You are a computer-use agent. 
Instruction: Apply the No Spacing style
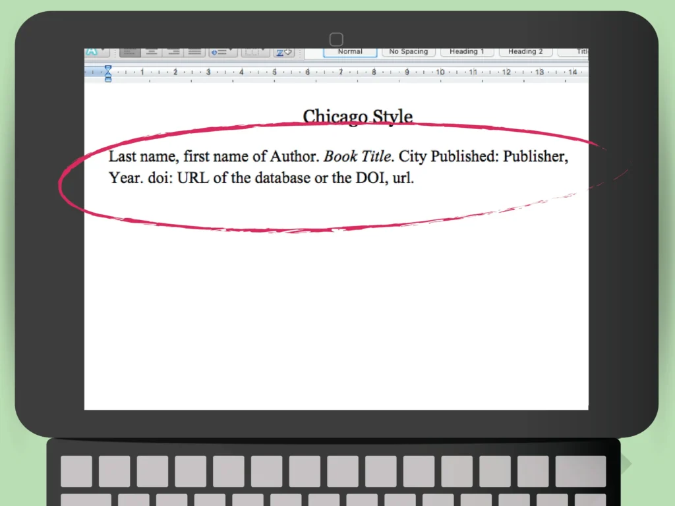click(408, 51)
